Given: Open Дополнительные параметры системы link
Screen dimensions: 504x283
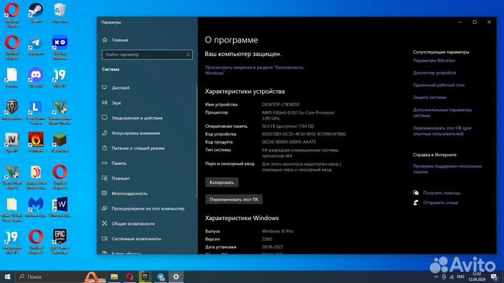Looking at the screenshot, I should coord(442,113).
